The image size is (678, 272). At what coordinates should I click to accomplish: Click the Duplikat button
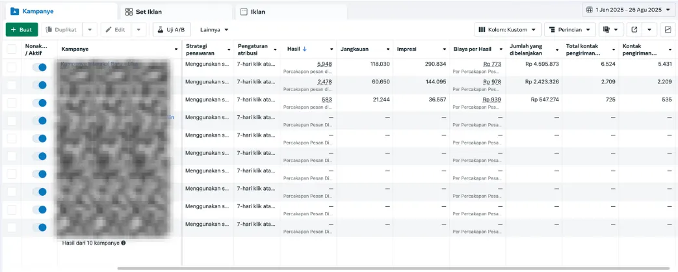click(x=62, y=29)
